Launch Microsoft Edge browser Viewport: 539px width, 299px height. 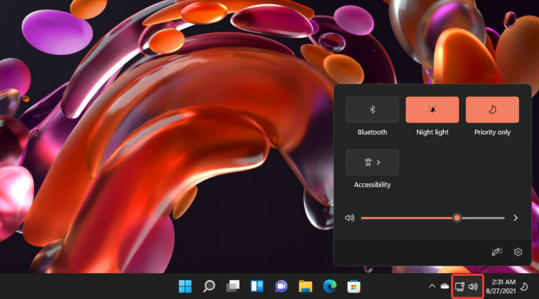329,286
